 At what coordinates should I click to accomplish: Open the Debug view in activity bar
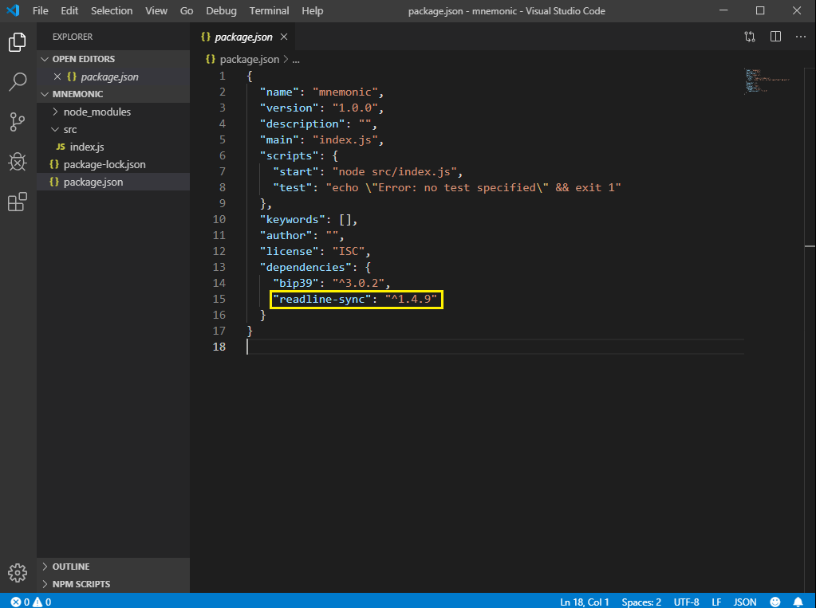click(18, 162)
